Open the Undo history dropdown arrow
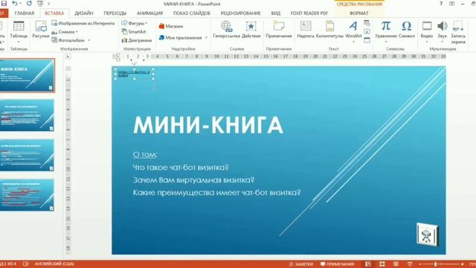This screenshot has width=476, height=268. point(20,4)
